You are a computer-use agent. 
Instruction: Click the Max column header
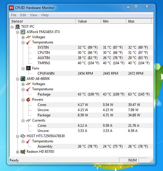coord(139,21)
